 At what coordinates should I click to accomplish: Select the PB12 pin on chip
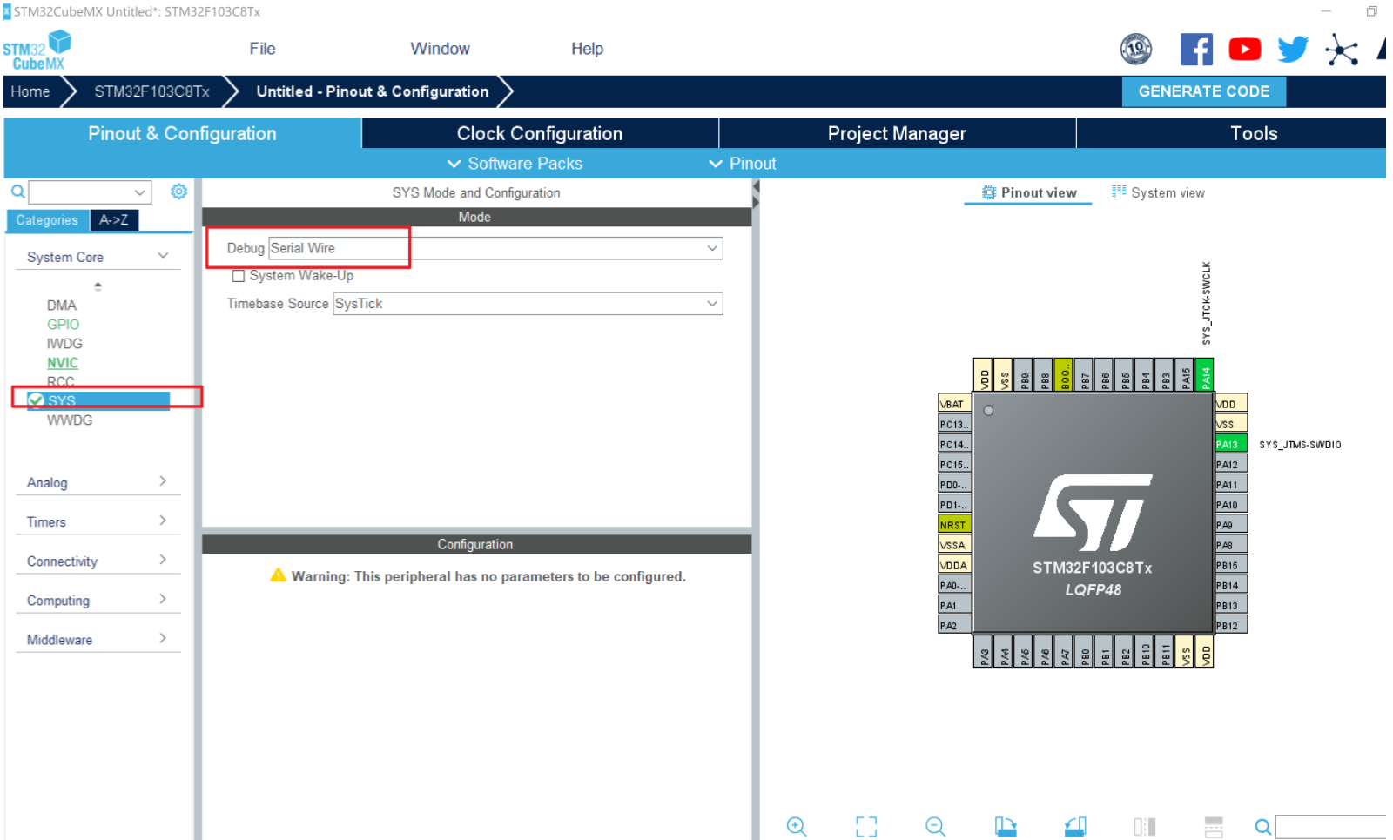coord(1231,625)
